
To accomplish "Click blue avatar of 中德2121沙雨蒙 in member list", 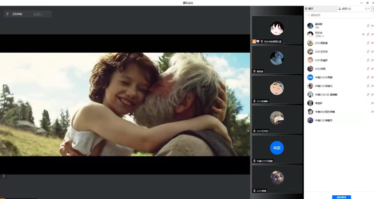I will [x=310, y=78].
